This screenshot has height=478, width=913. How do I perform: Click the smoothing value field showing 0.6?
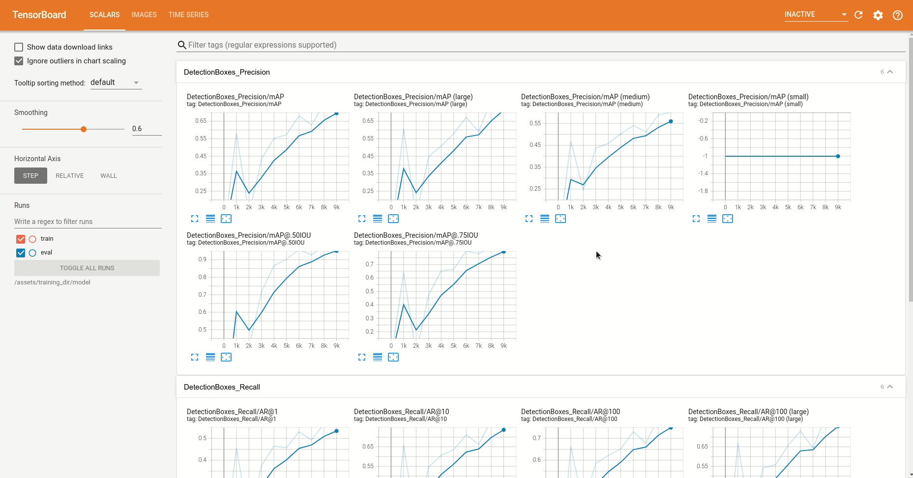[x=147, y=129]
